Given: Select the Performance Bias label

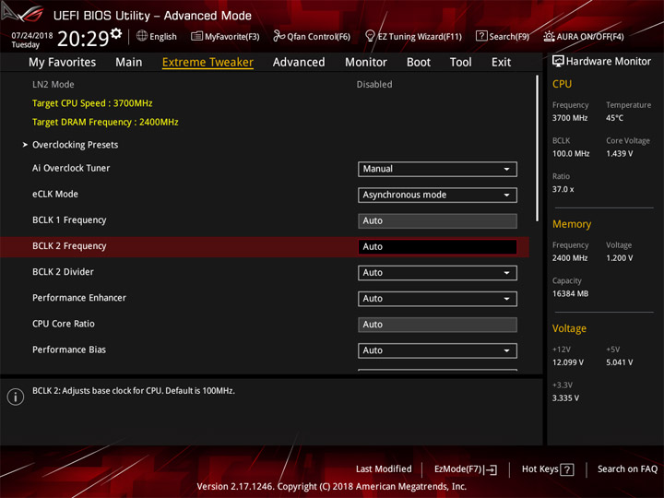Looking at the screenshot, I should pyautogui.click(x=69, y=350).
